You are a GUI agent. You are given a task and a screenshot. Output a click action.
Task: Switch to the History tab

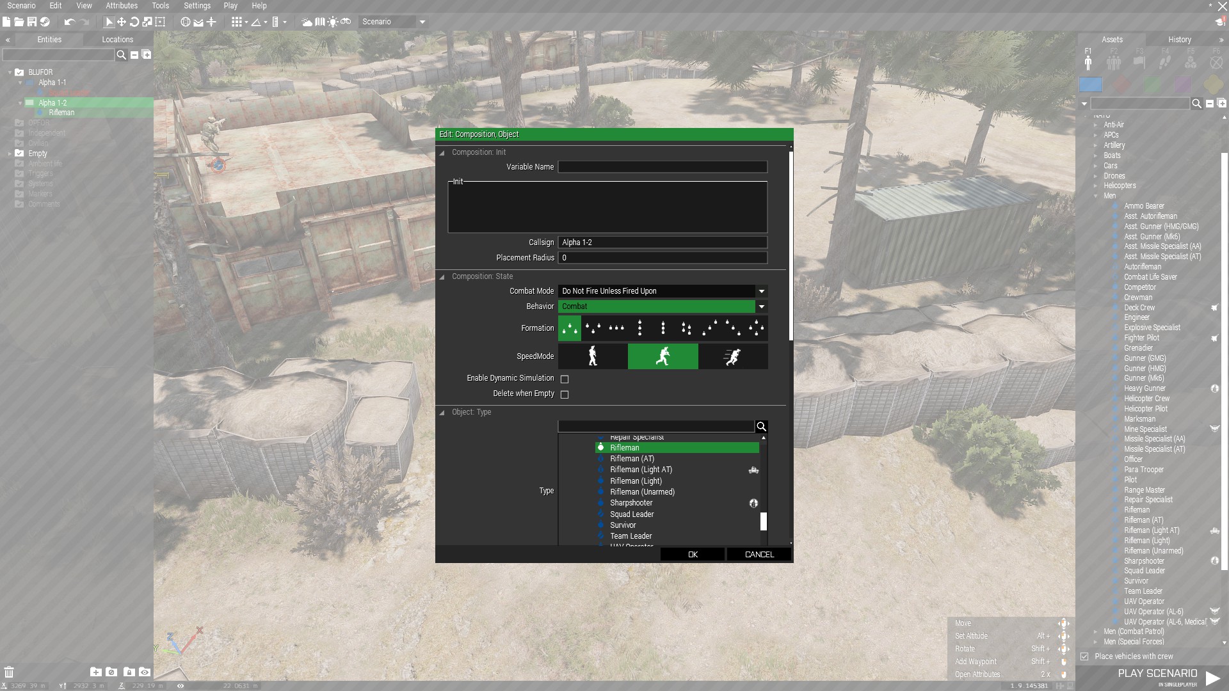pyautogui.click(x=1179, y=40)
